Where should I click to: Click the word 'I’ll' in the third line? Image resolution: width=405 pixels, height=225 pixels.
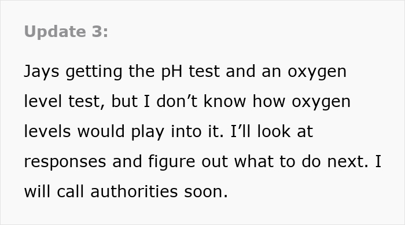tap(241, 131)
